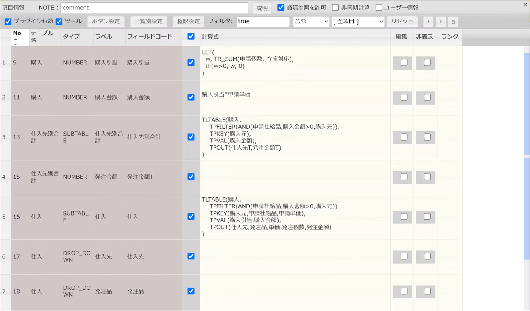This screenshot has width=530, height=311.
Task: Open the [ 全項目 ] field dropdown
Action: (358, 22)
